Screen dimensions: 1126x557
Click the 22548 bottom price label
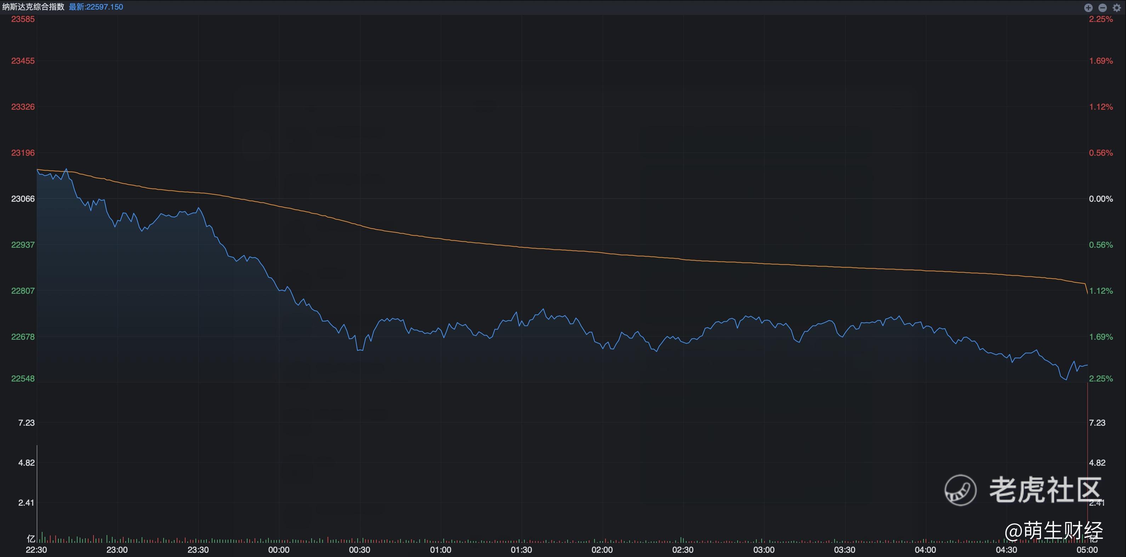coord(23,378)
